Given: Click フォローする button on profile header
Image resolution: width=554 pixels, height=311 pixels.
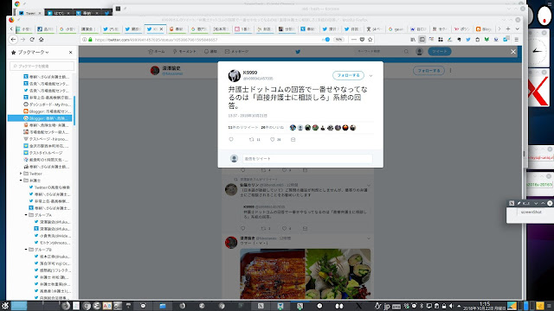Looking at the screenshot, I should pyautogui.click(x=428, y=71).
